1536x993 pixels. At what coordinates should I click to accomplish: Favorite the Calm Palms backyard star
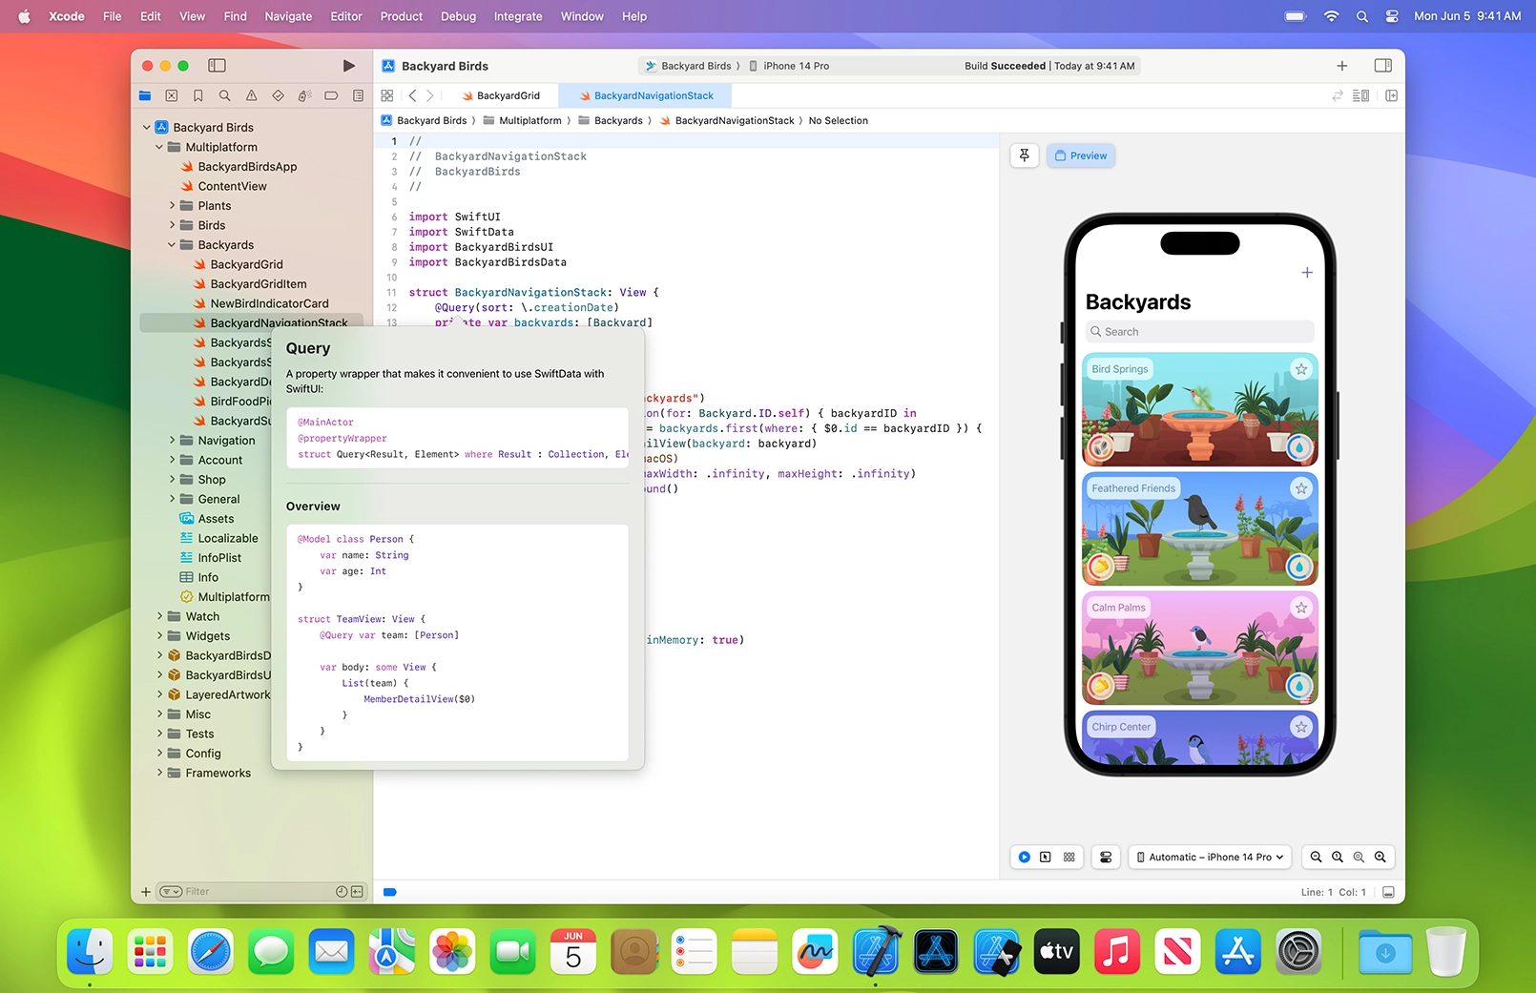[x=1301, y=608]
